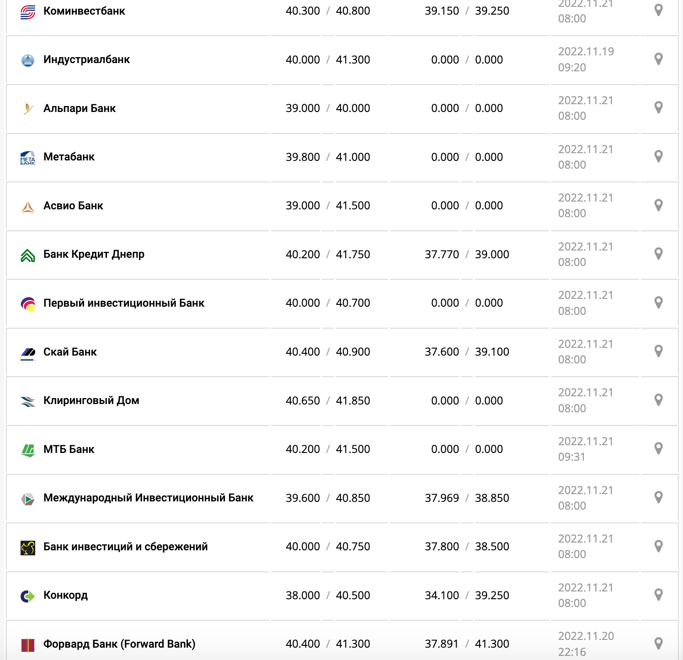The height and width of the screenshot is (660, 683).
Task: Click the Скай Банк location pin
Action: (x=658, y=351)
